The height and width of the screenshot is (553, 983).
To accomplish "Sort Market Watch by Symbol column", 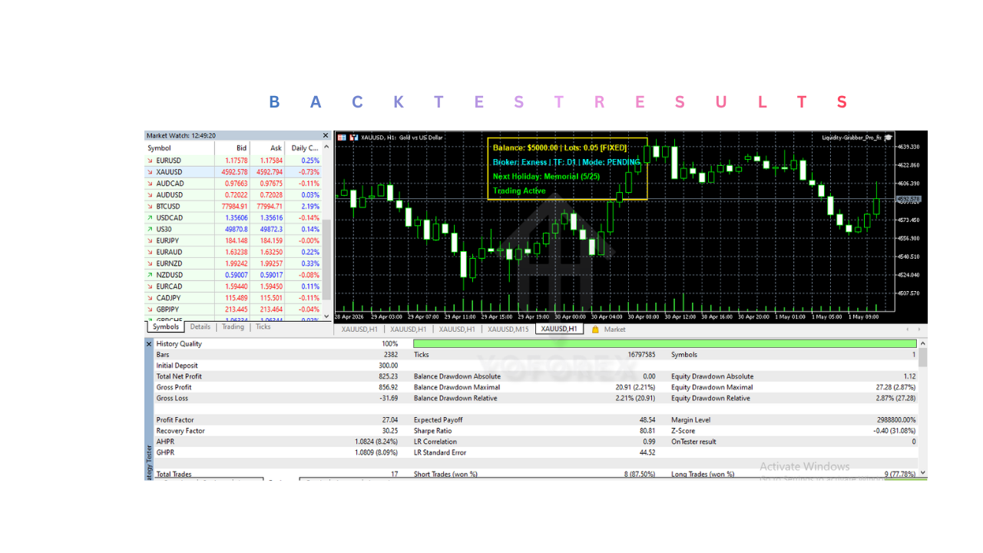I will tap(180, 148).
